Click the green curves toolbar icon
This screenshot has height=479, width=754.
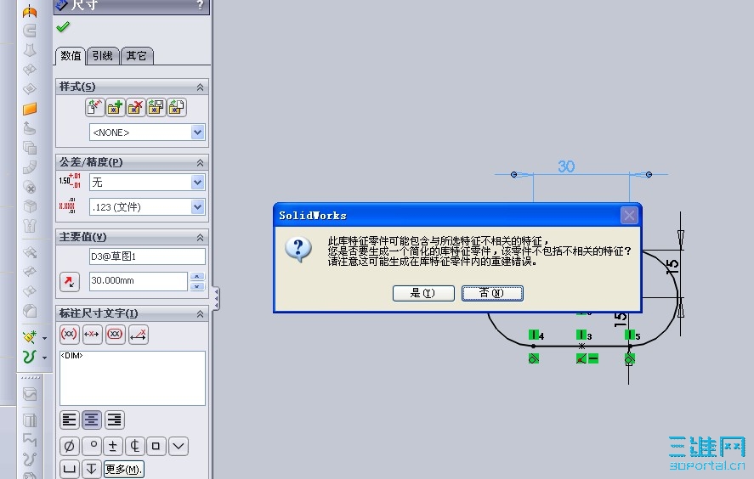click(x=30, y=357)
